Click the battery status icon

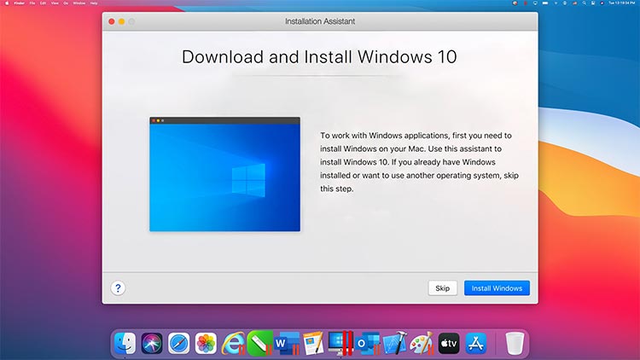(545, 3)
